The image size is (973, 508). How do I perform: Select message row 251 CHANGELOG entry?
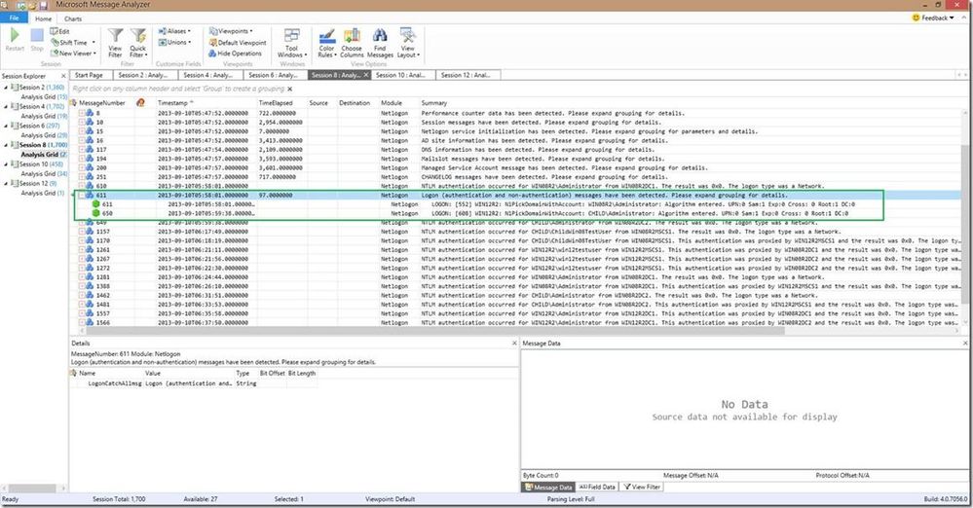pyautogui.click(x=520, y=177)
